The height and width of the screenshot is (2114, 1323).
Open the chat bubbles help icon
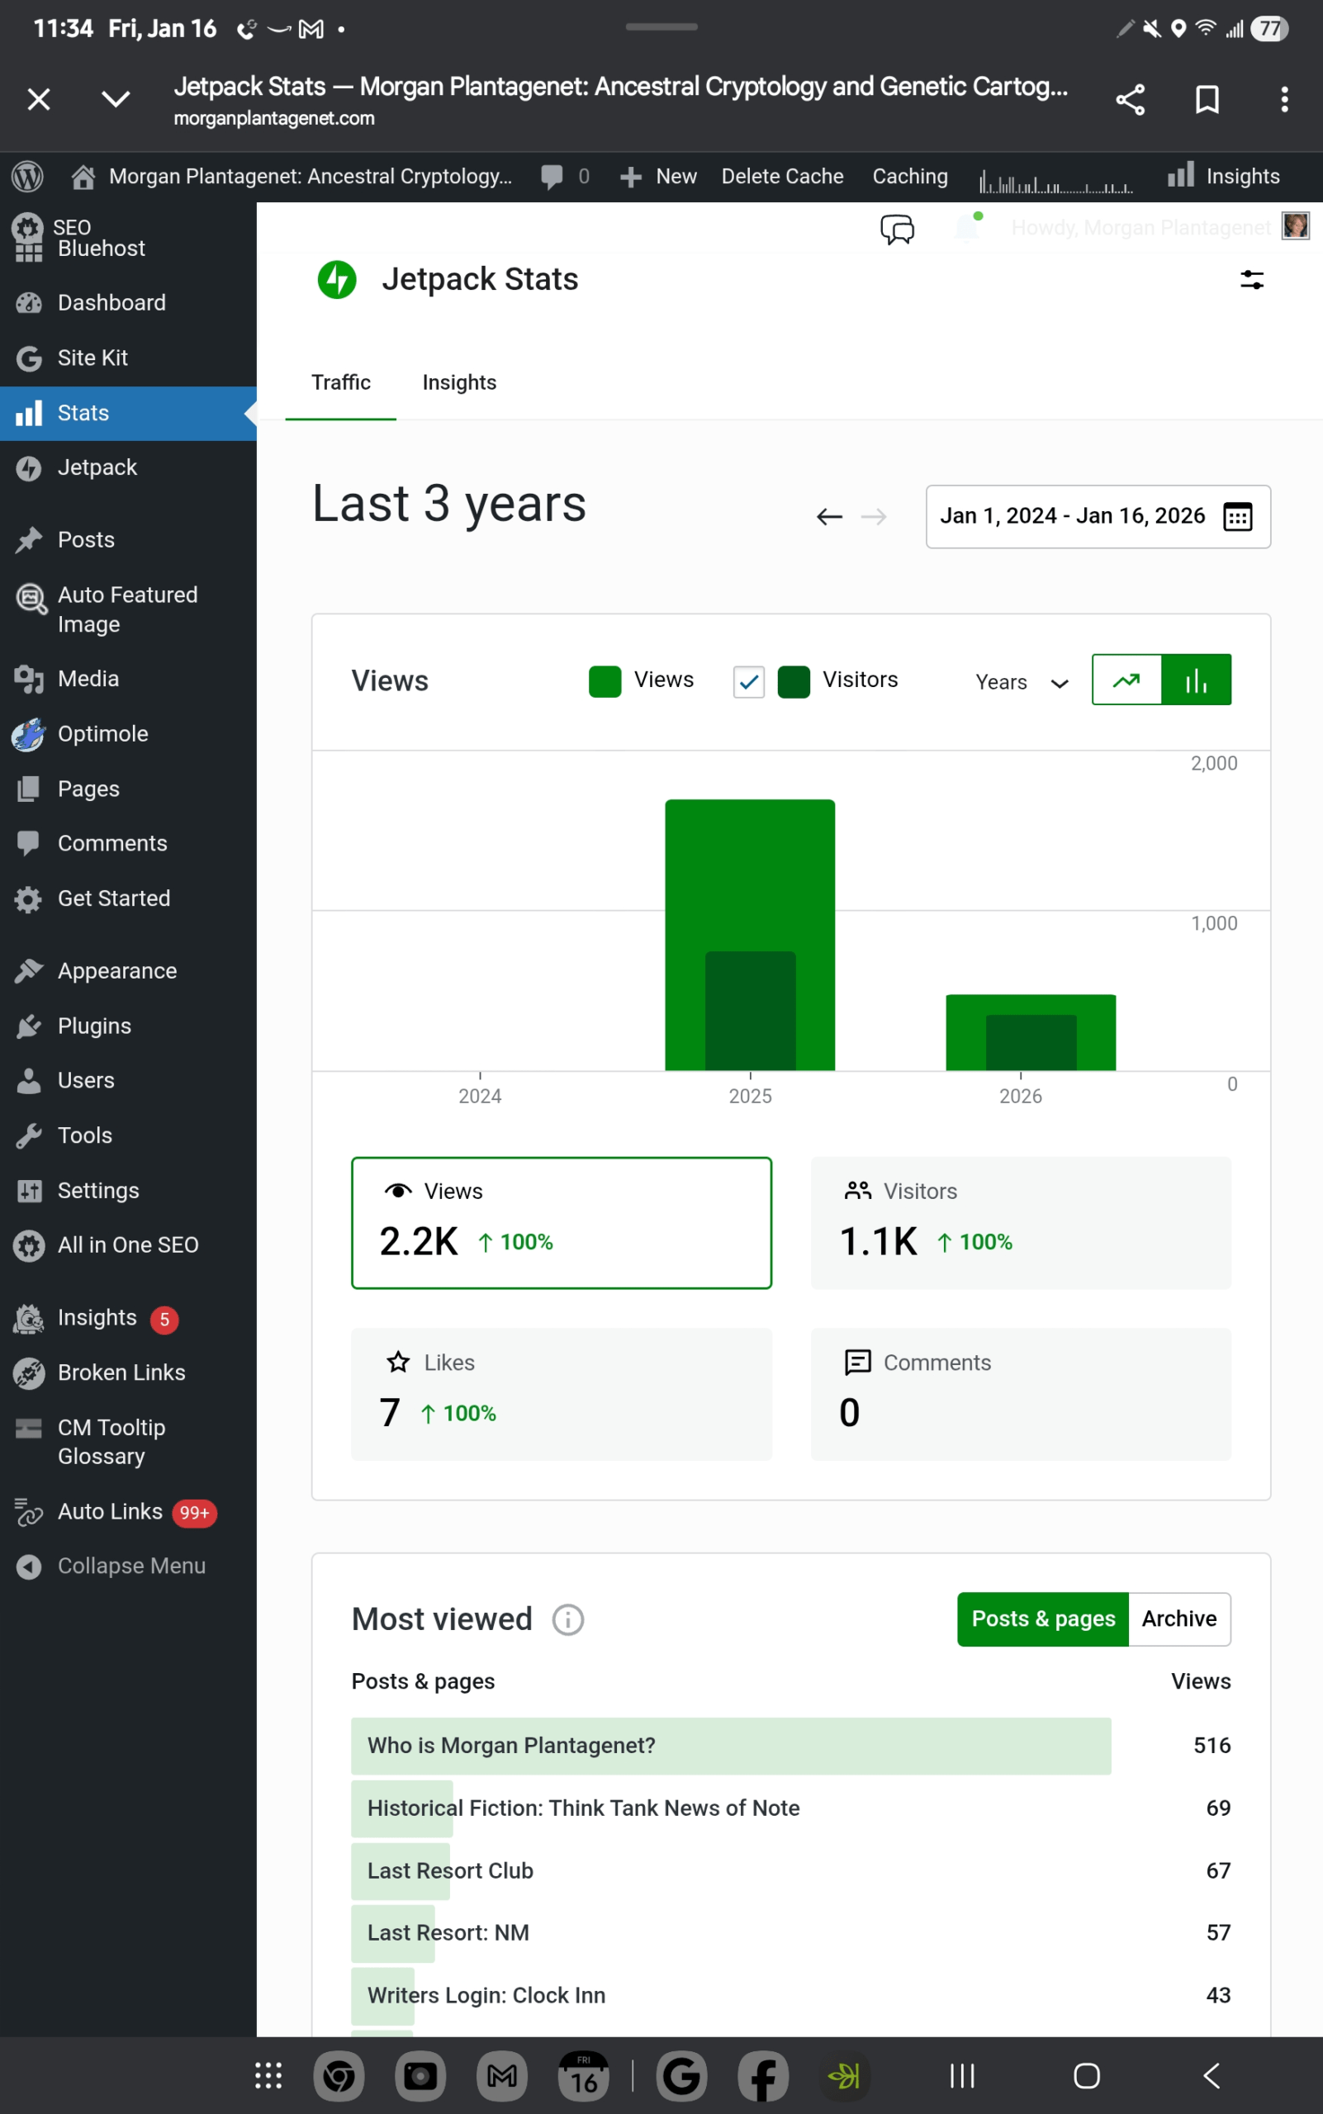897,230
